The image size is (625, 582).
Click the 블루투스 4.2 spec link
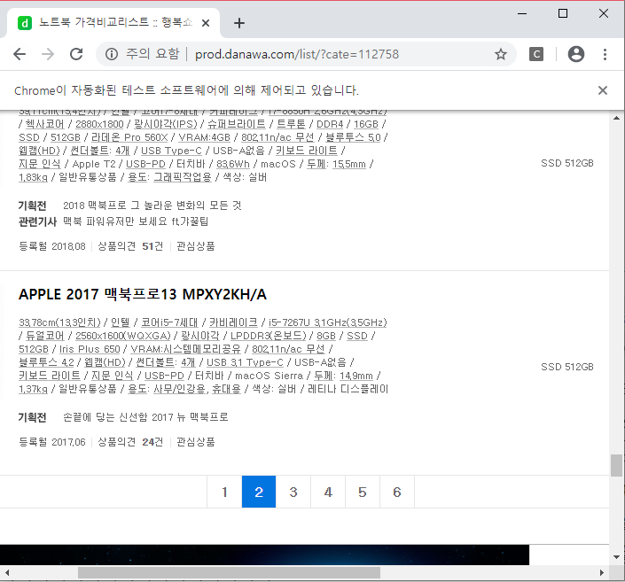click(46, 362)
